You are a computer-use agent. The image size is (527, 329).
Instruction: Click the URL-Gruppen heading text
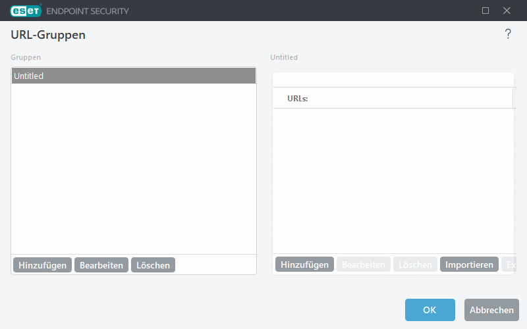coord(48,35)
